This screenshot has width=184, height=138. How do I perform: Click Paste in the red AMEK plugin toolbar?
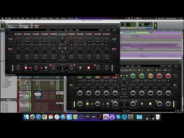coord(71,30)
